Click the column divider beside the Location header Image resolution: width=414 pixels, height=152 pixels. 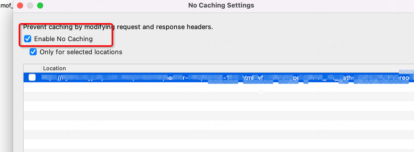point(41,68)
